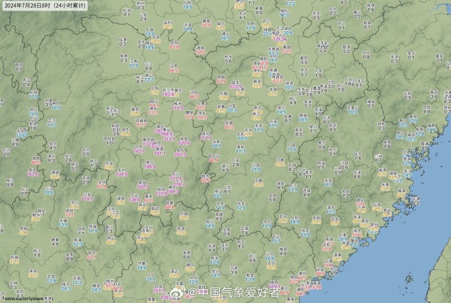This screenshot has height=303, width=451.
Task: Select the 攸县 120.6 station label
Action: coord(184,141)
